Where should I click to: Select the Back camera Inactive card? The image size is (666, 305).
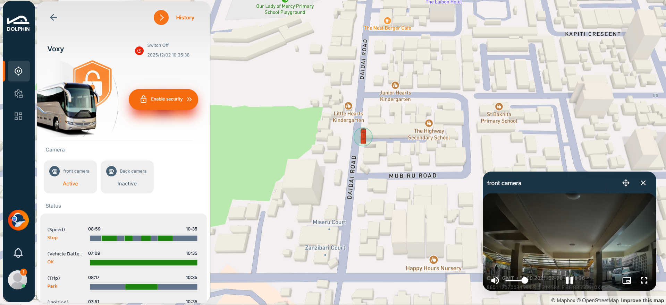tap(127, 177)
